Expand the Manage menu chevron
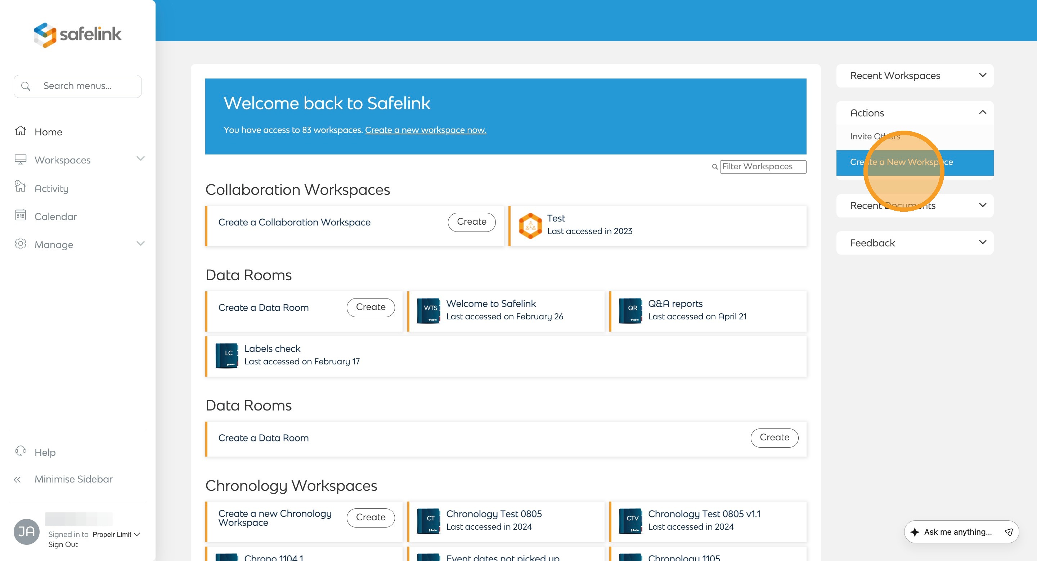This screenshot has width=1037, height=561. coord(140,243)
